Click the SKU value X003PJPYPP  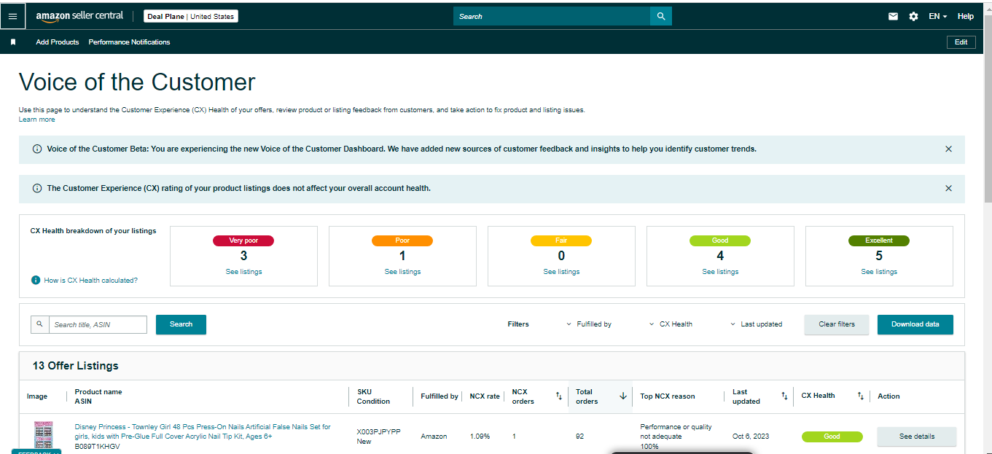pyautogui.click(x=379, y=431)
